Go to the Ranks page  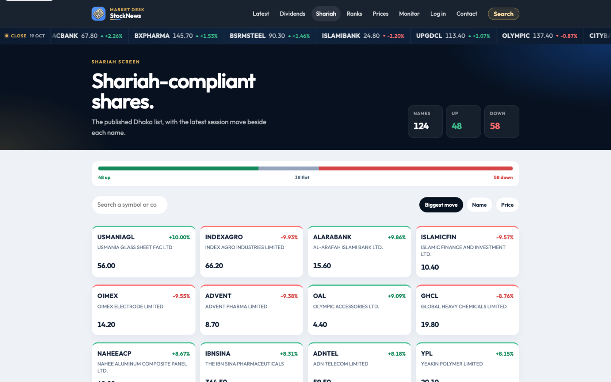click(354, 14)
